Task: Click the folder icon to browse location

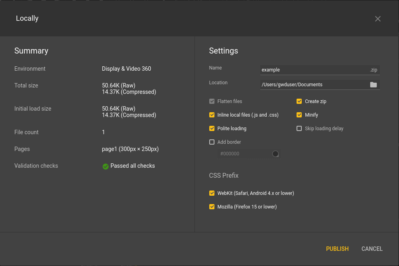Action: coord(373,85)
